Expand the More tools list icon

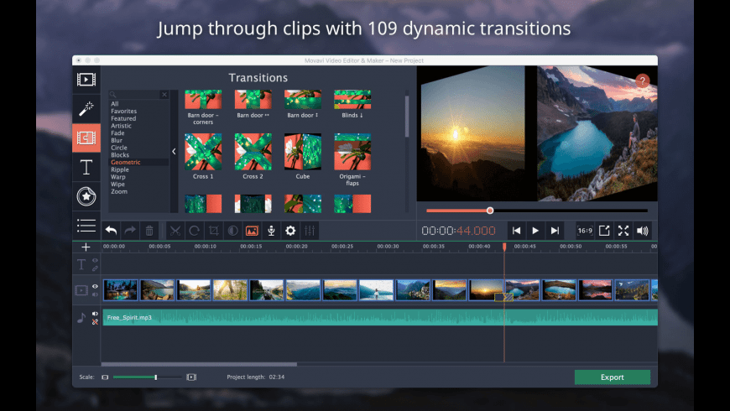(86, 225)
